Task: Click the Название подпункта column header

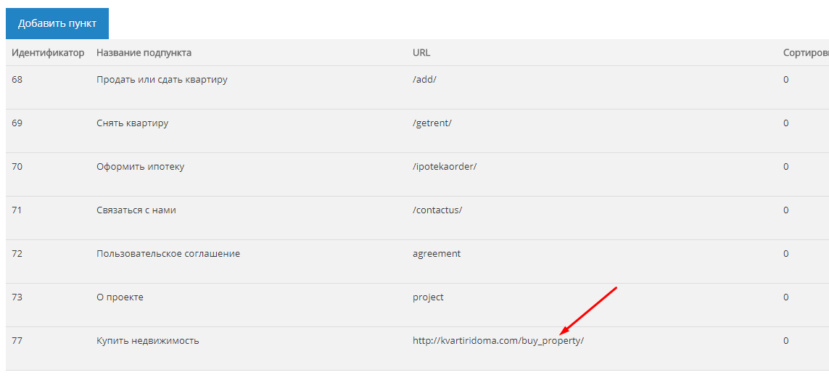Action: click(144, 53)
